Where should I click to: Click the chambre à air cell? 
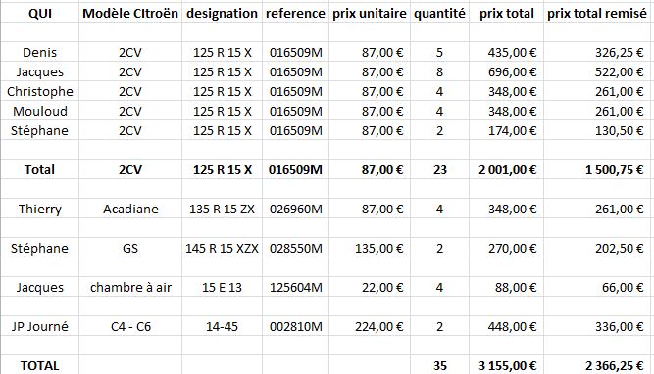click(x=130, y=288)
